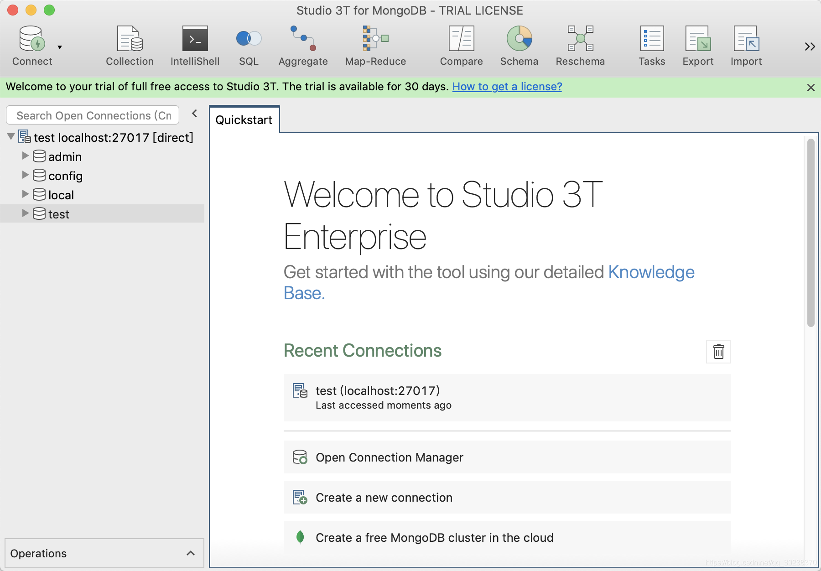The image size is (821, 571).
Task: Open the SQL query tool
Action: (x=249, y=44)
